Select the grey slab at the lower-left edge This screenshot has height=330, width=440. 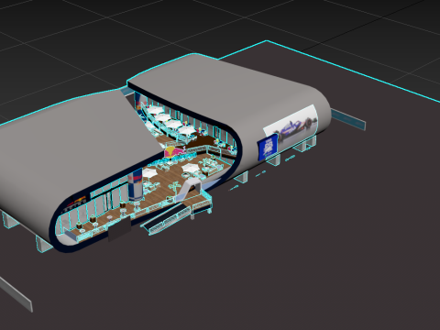point(16,294)
